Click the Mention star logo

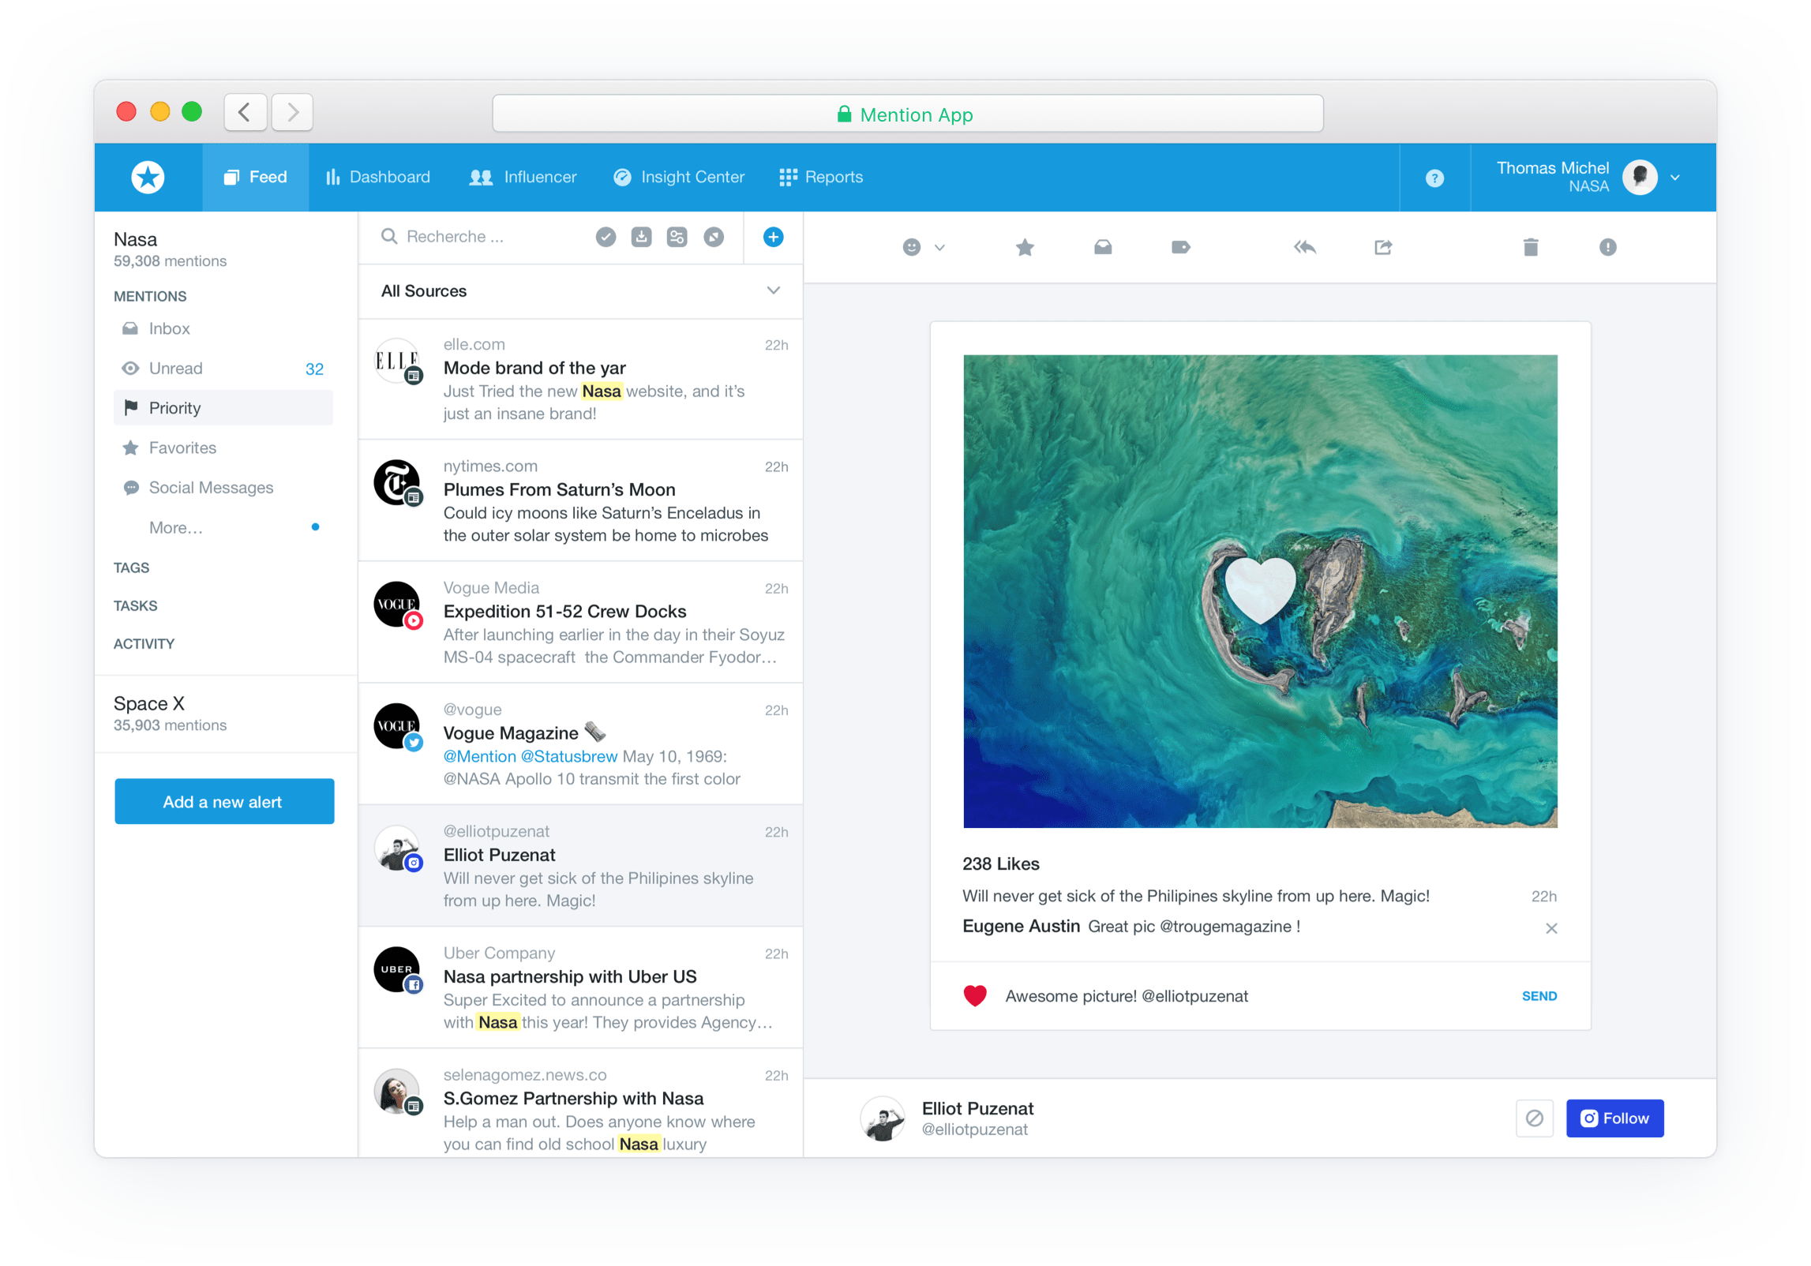click(x=148, y=177)
